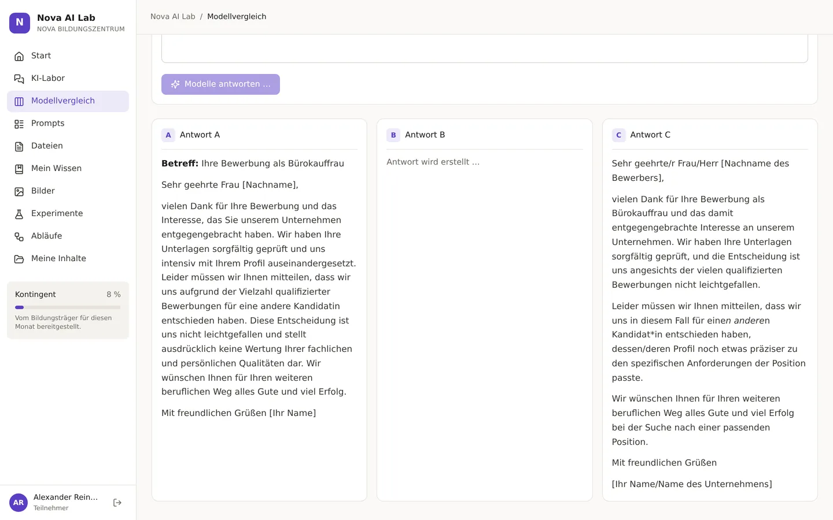Viewport: 833px width, 520px height.
Task: Click the Prompts list icon
Action: [19, 124]
